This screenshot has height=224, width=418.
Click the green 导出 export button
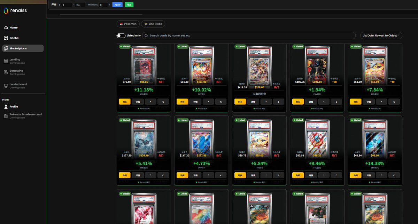(x=129, y=5)
